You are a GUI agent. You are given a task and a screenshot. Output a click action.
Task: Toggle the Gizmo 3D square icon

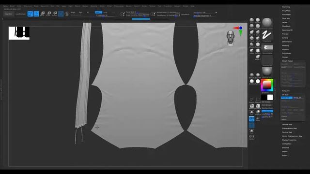point(61,14)
